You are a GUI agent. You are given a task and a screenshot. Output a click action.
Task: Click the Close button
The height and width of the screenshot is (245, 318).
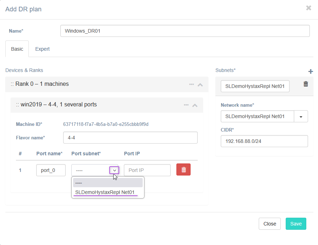[269, 224]
